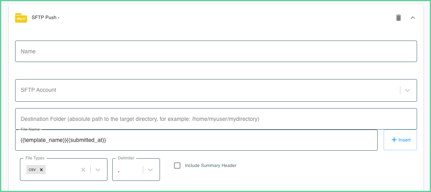Click empty area inside File Types box
431x192 pixels.
click(x=62, y=170)
